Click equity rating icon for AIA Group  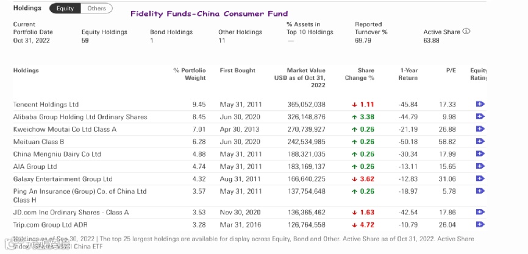[x=480, y=166]
